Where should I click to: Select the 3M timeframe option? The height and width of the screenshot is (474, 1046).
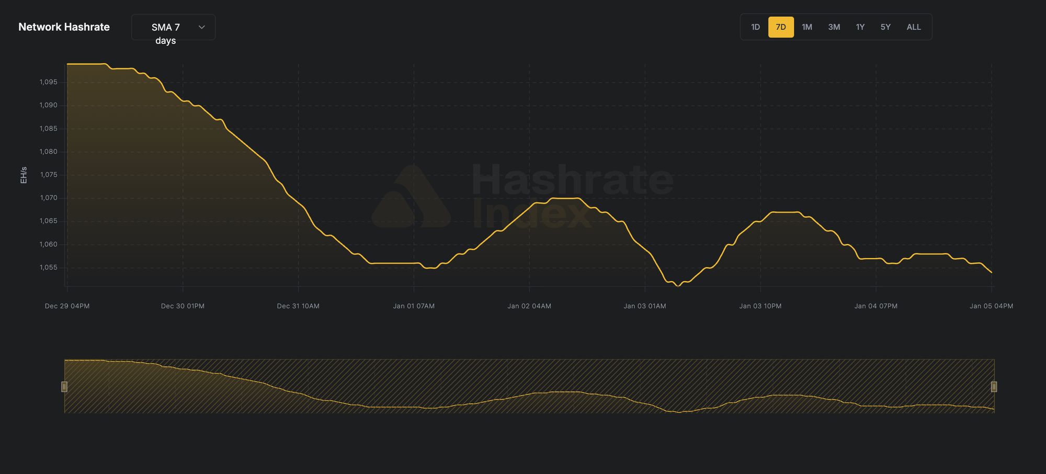click(x=834, y=27)
